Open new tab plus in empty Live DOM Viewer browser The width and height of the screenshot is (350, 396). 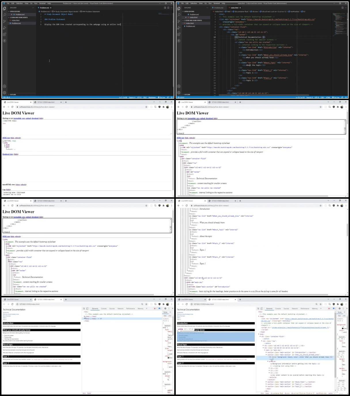66,102
